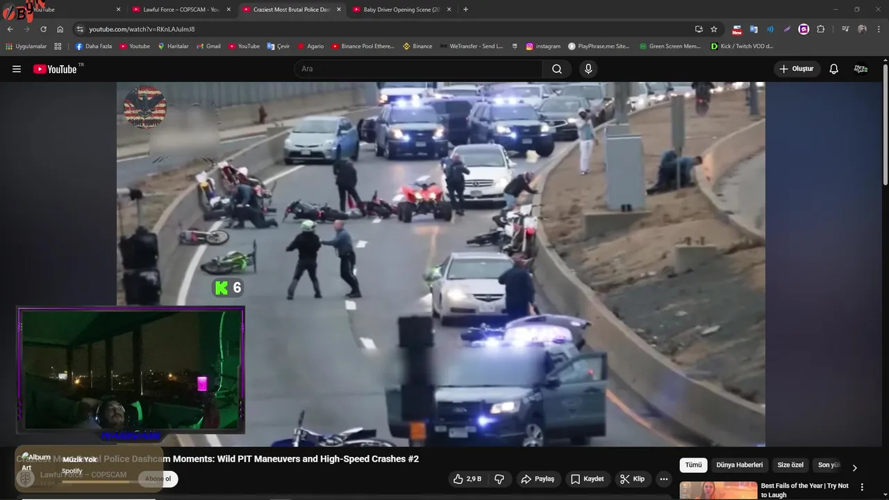
Task: Open the Daha Fazla bookmark folder
Action: [x=93, y=47]
